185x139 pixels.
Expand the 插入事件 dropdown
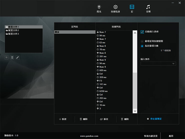pyautogui.click(x=158, y=64)
